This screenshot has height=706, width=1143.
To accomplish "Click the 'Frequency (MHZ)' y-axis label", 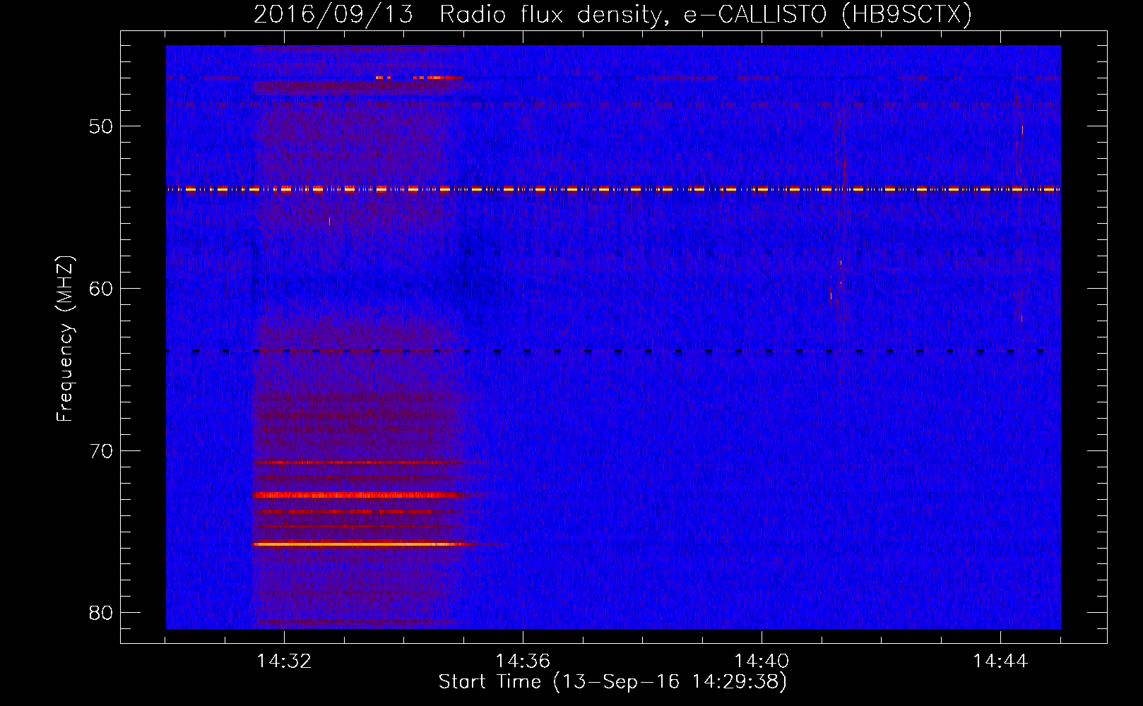I will pos(65,339).
